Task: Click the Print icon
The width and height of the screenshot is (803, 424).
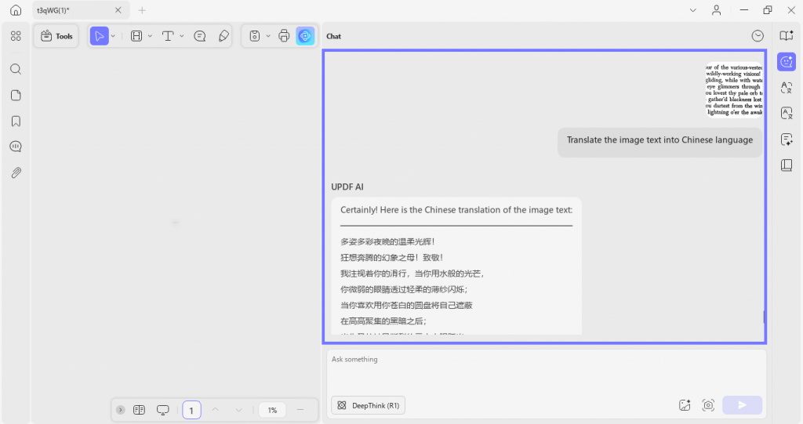Action: [x=284, y=36]
